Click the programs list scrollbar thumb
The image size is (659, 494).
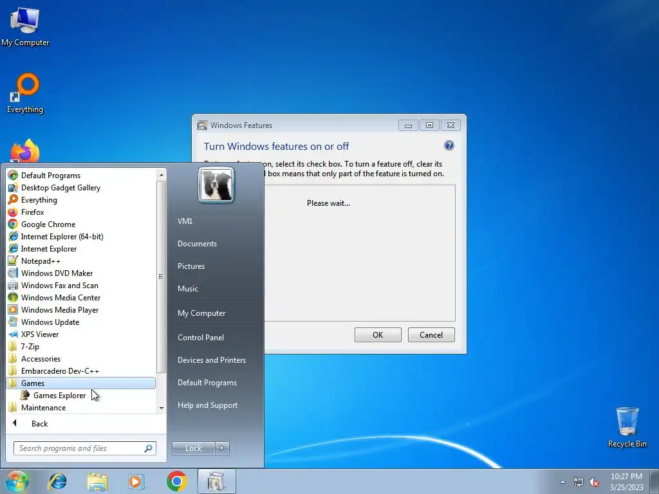(161, 277)
